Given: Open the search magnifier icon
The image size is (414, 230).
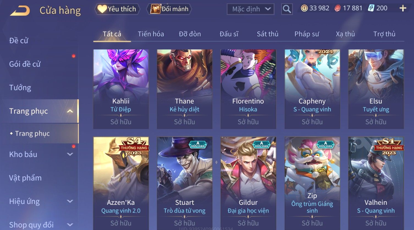Looking at the screenshot, I should click(287, 9).
